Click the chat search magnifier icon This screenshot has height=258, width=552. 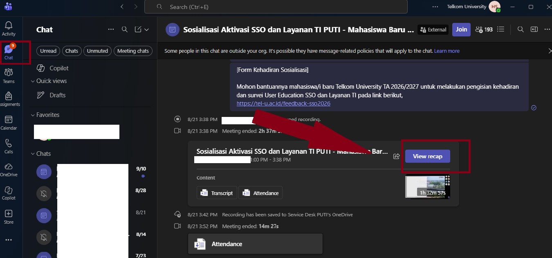point(125,29)
